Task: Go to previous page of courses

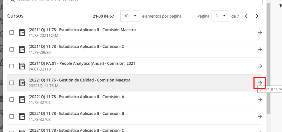Action: 246,16
